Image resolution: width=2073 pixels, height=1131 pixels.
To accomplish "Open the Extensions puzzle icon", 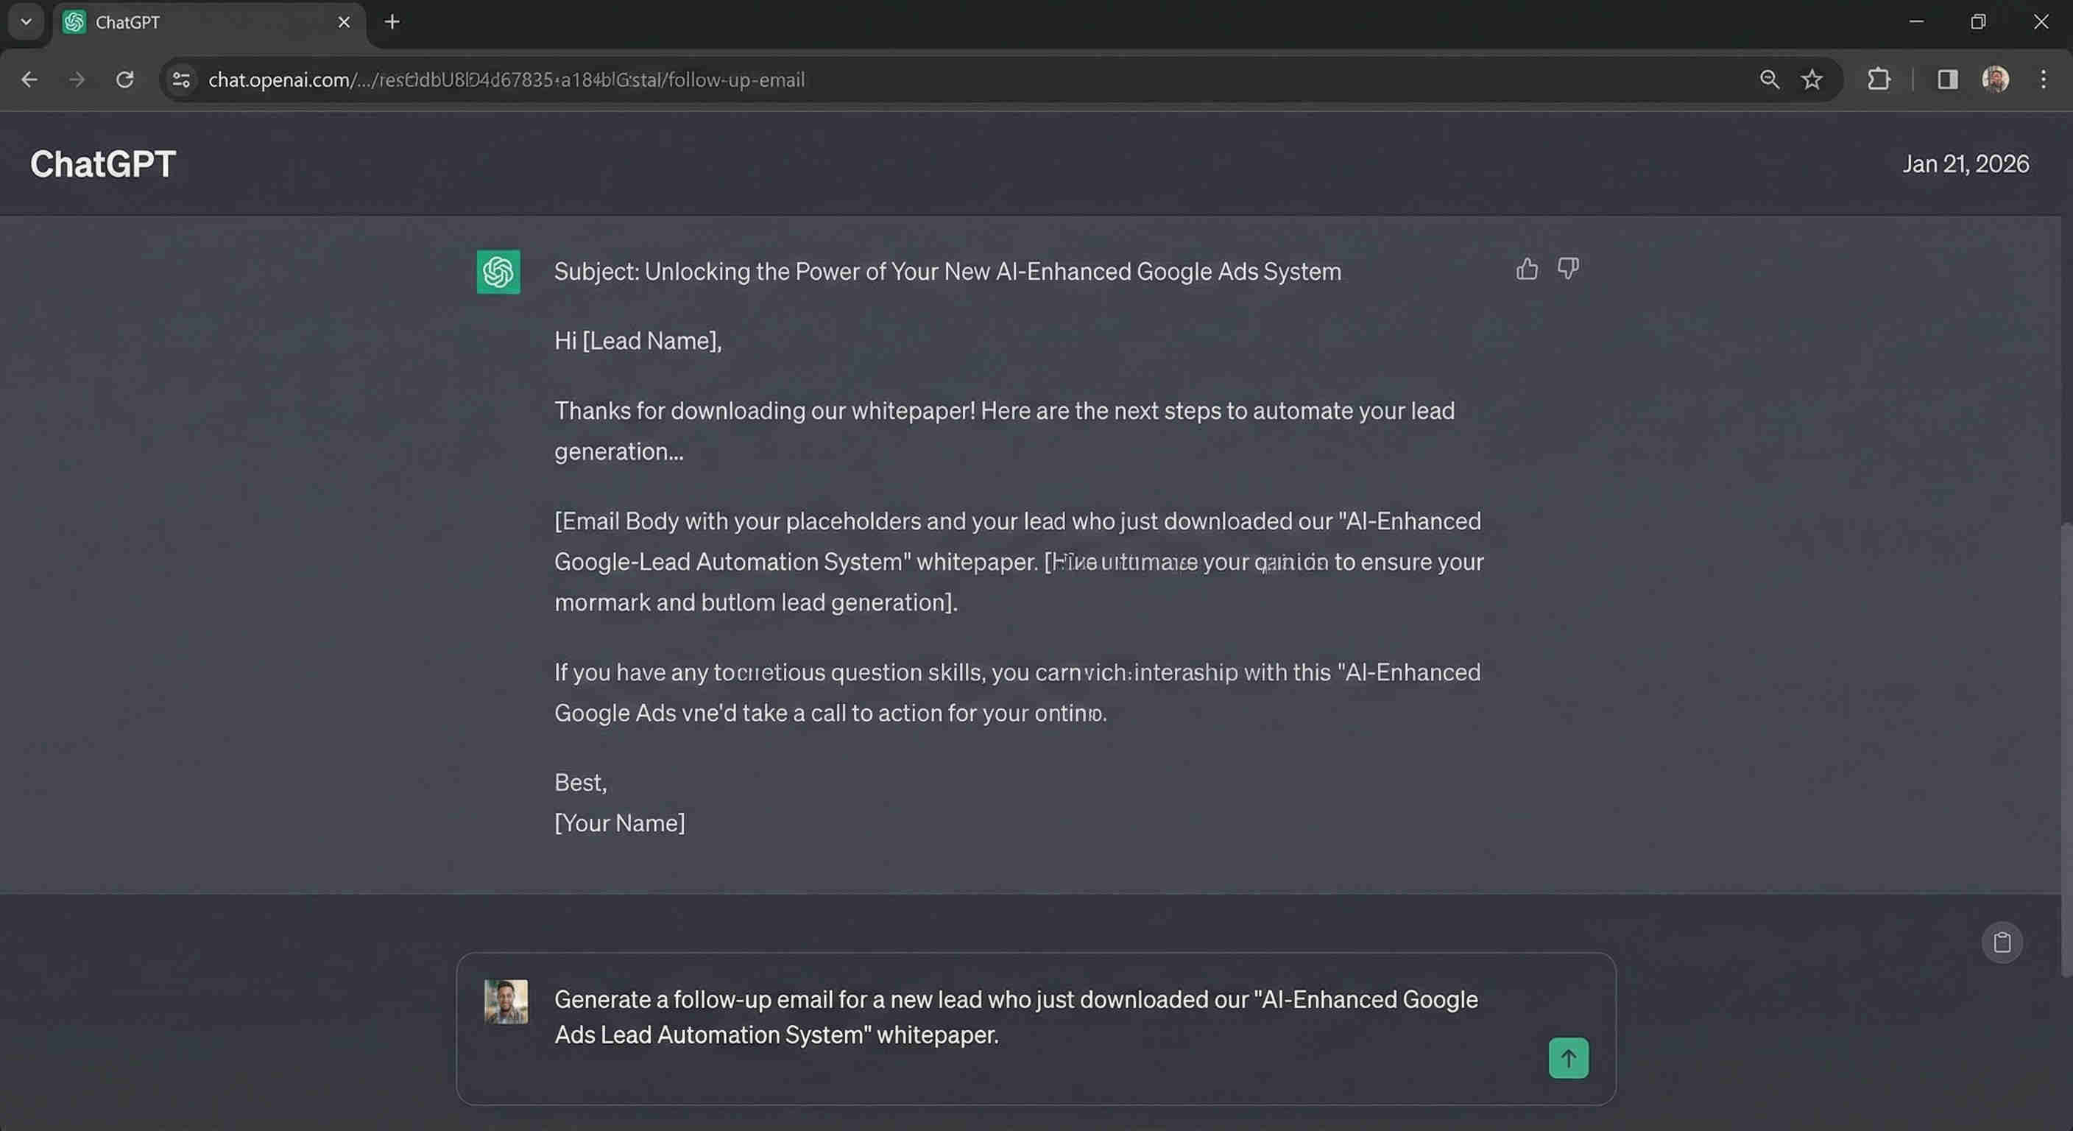I will tap(1878, 80).
